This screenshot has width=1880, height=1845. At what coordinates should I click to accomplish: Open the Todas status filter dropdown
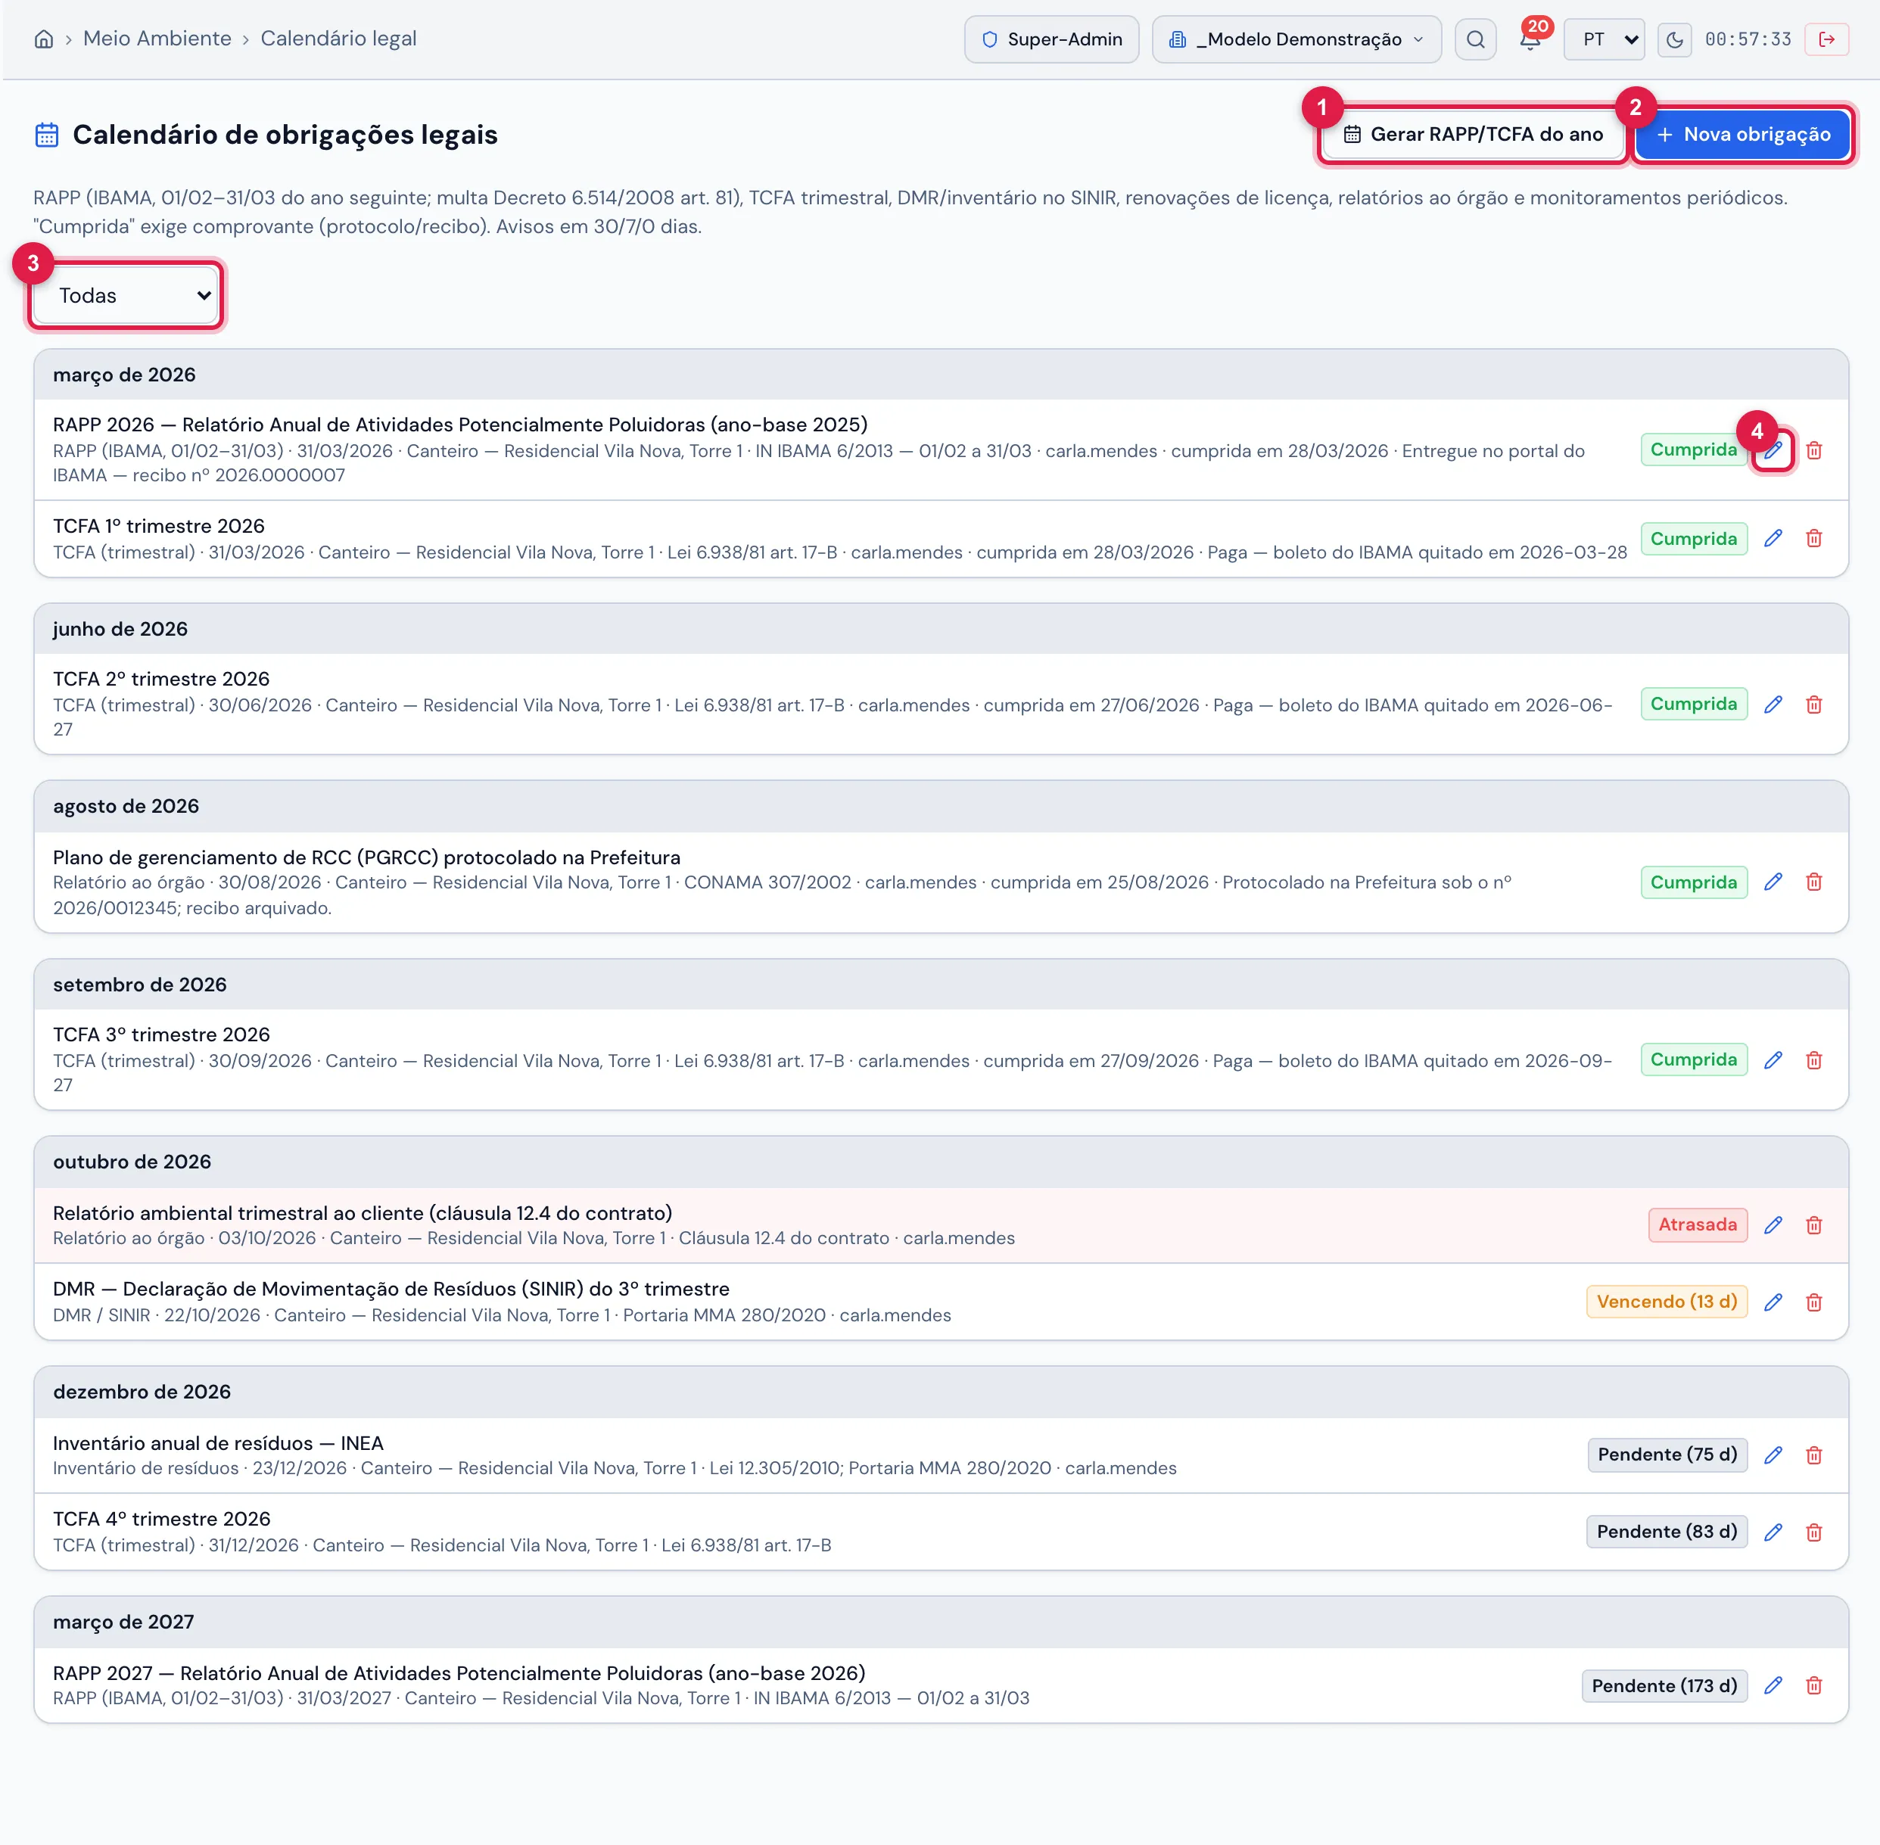click(x=126, y=296)
